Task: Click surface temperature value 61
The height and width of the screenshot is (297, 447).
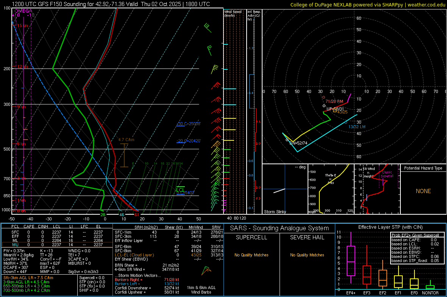Action: point(136,215)
